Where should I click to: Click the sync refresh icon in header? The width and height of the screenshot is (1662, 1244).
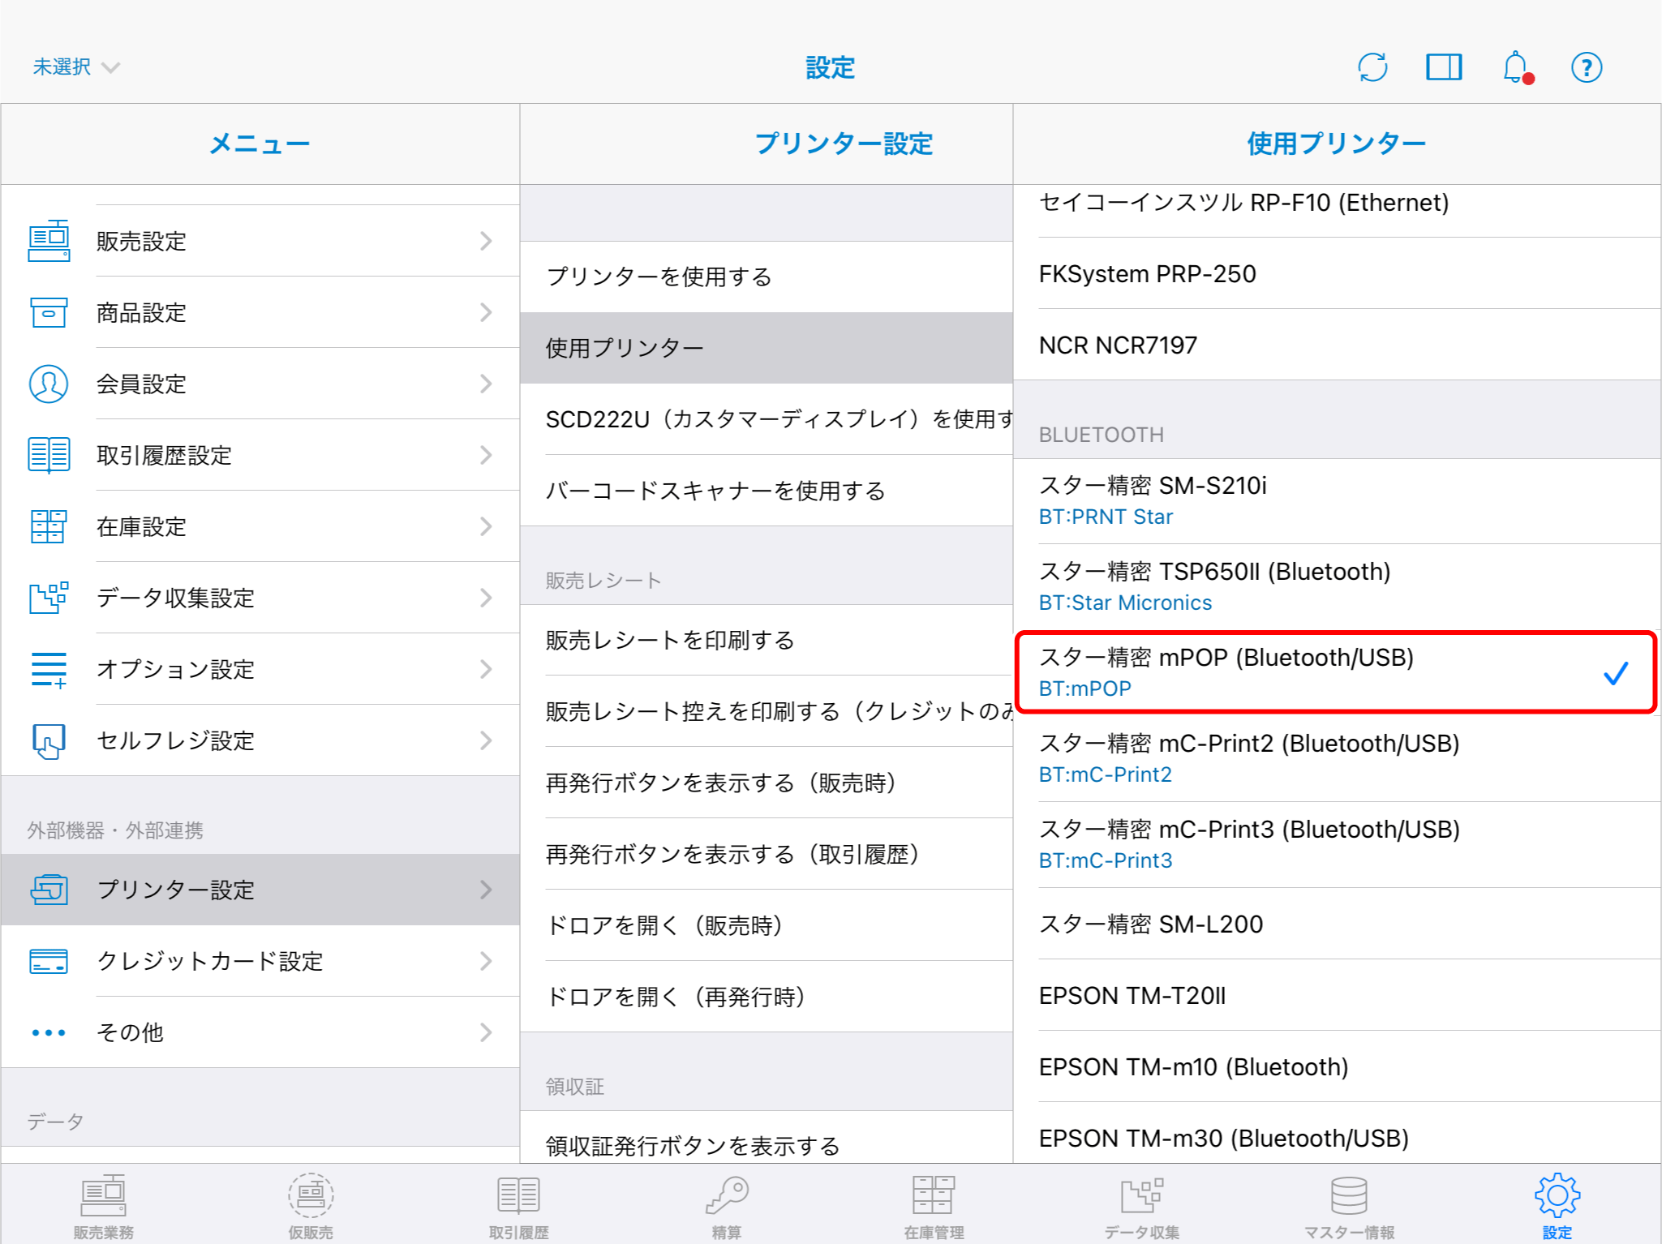1372,67
